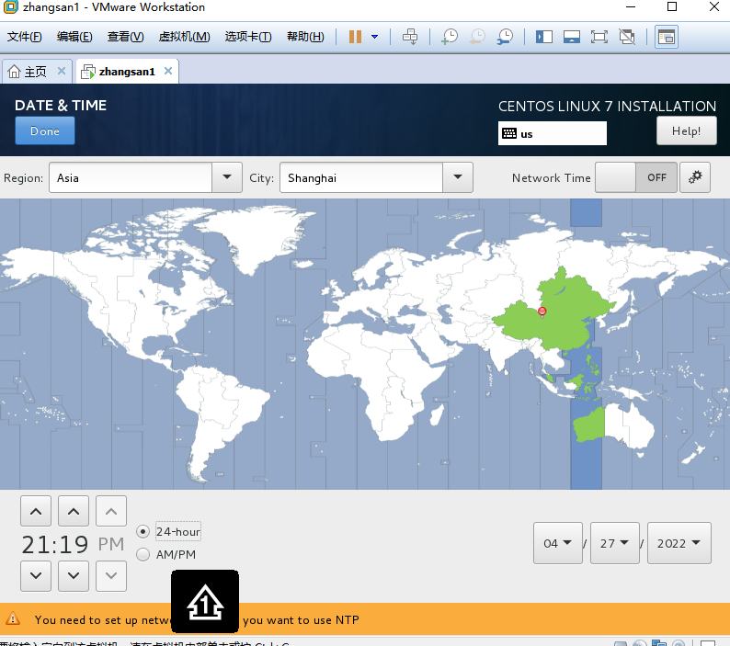730x646 pixels.
Task: Open the 虚拟机(M) menu
Action: click(x=185, y=37)
